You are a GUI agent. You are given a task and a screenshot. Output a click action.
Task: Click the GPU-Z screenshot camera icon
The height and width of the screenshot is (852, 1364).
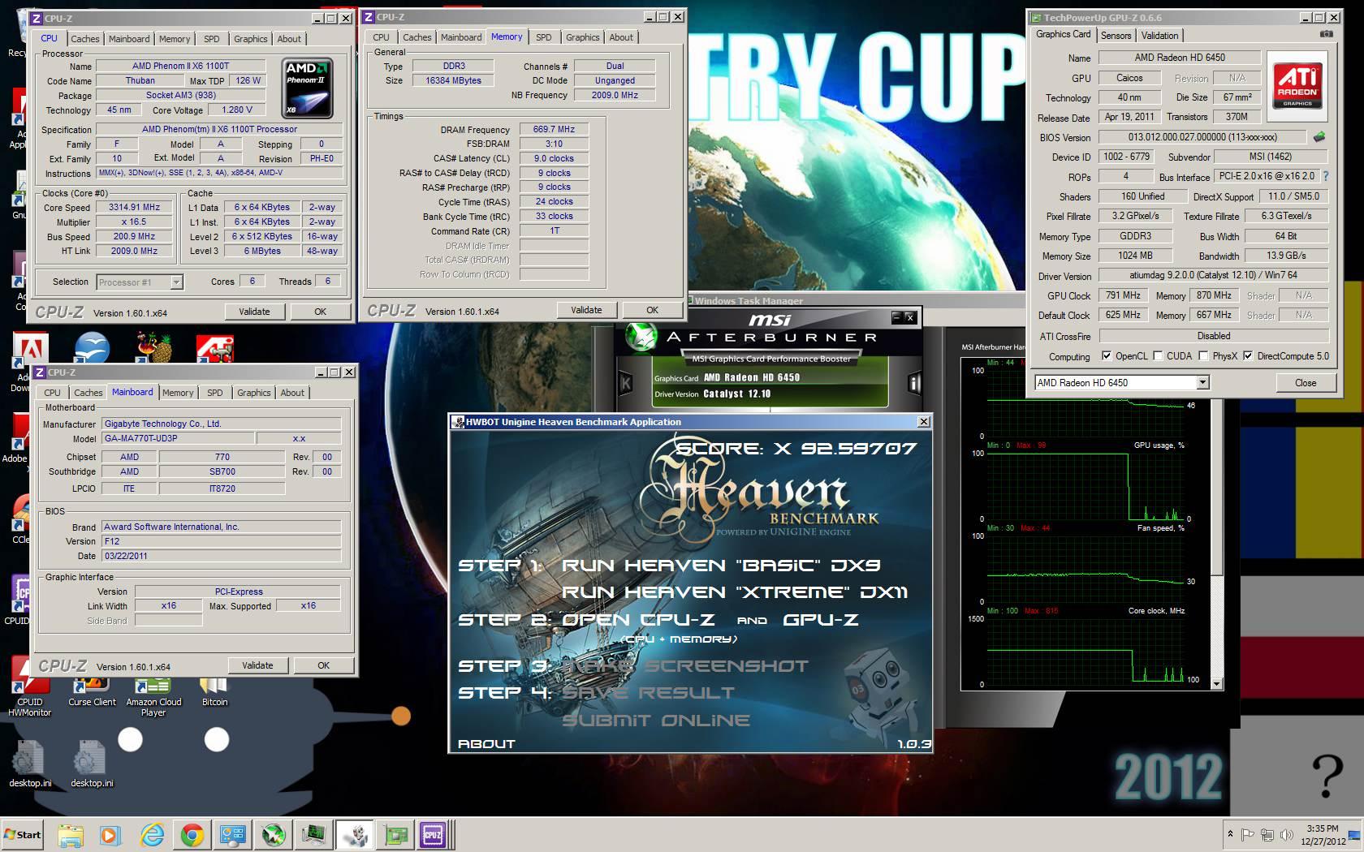tap(1326, 34)
